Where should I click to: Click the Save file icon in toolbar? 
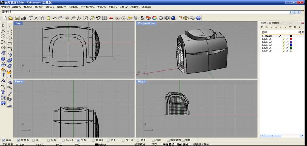(x=17, y=18)
